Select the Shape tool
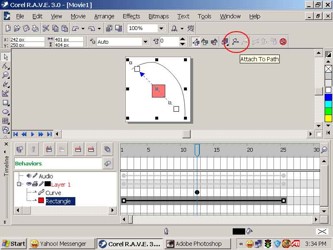Image resolution: width=333 pixels, height=250 pixels. pos(5,66)
